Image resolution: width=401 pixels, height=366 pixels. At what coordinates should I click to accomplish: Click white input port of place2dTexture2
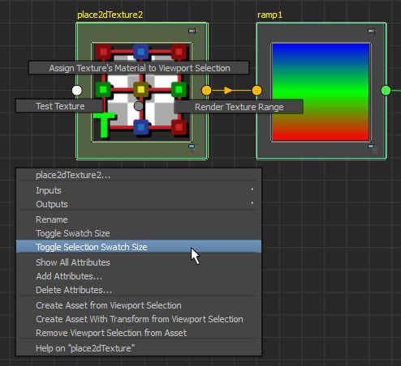[x=77, y=91]
